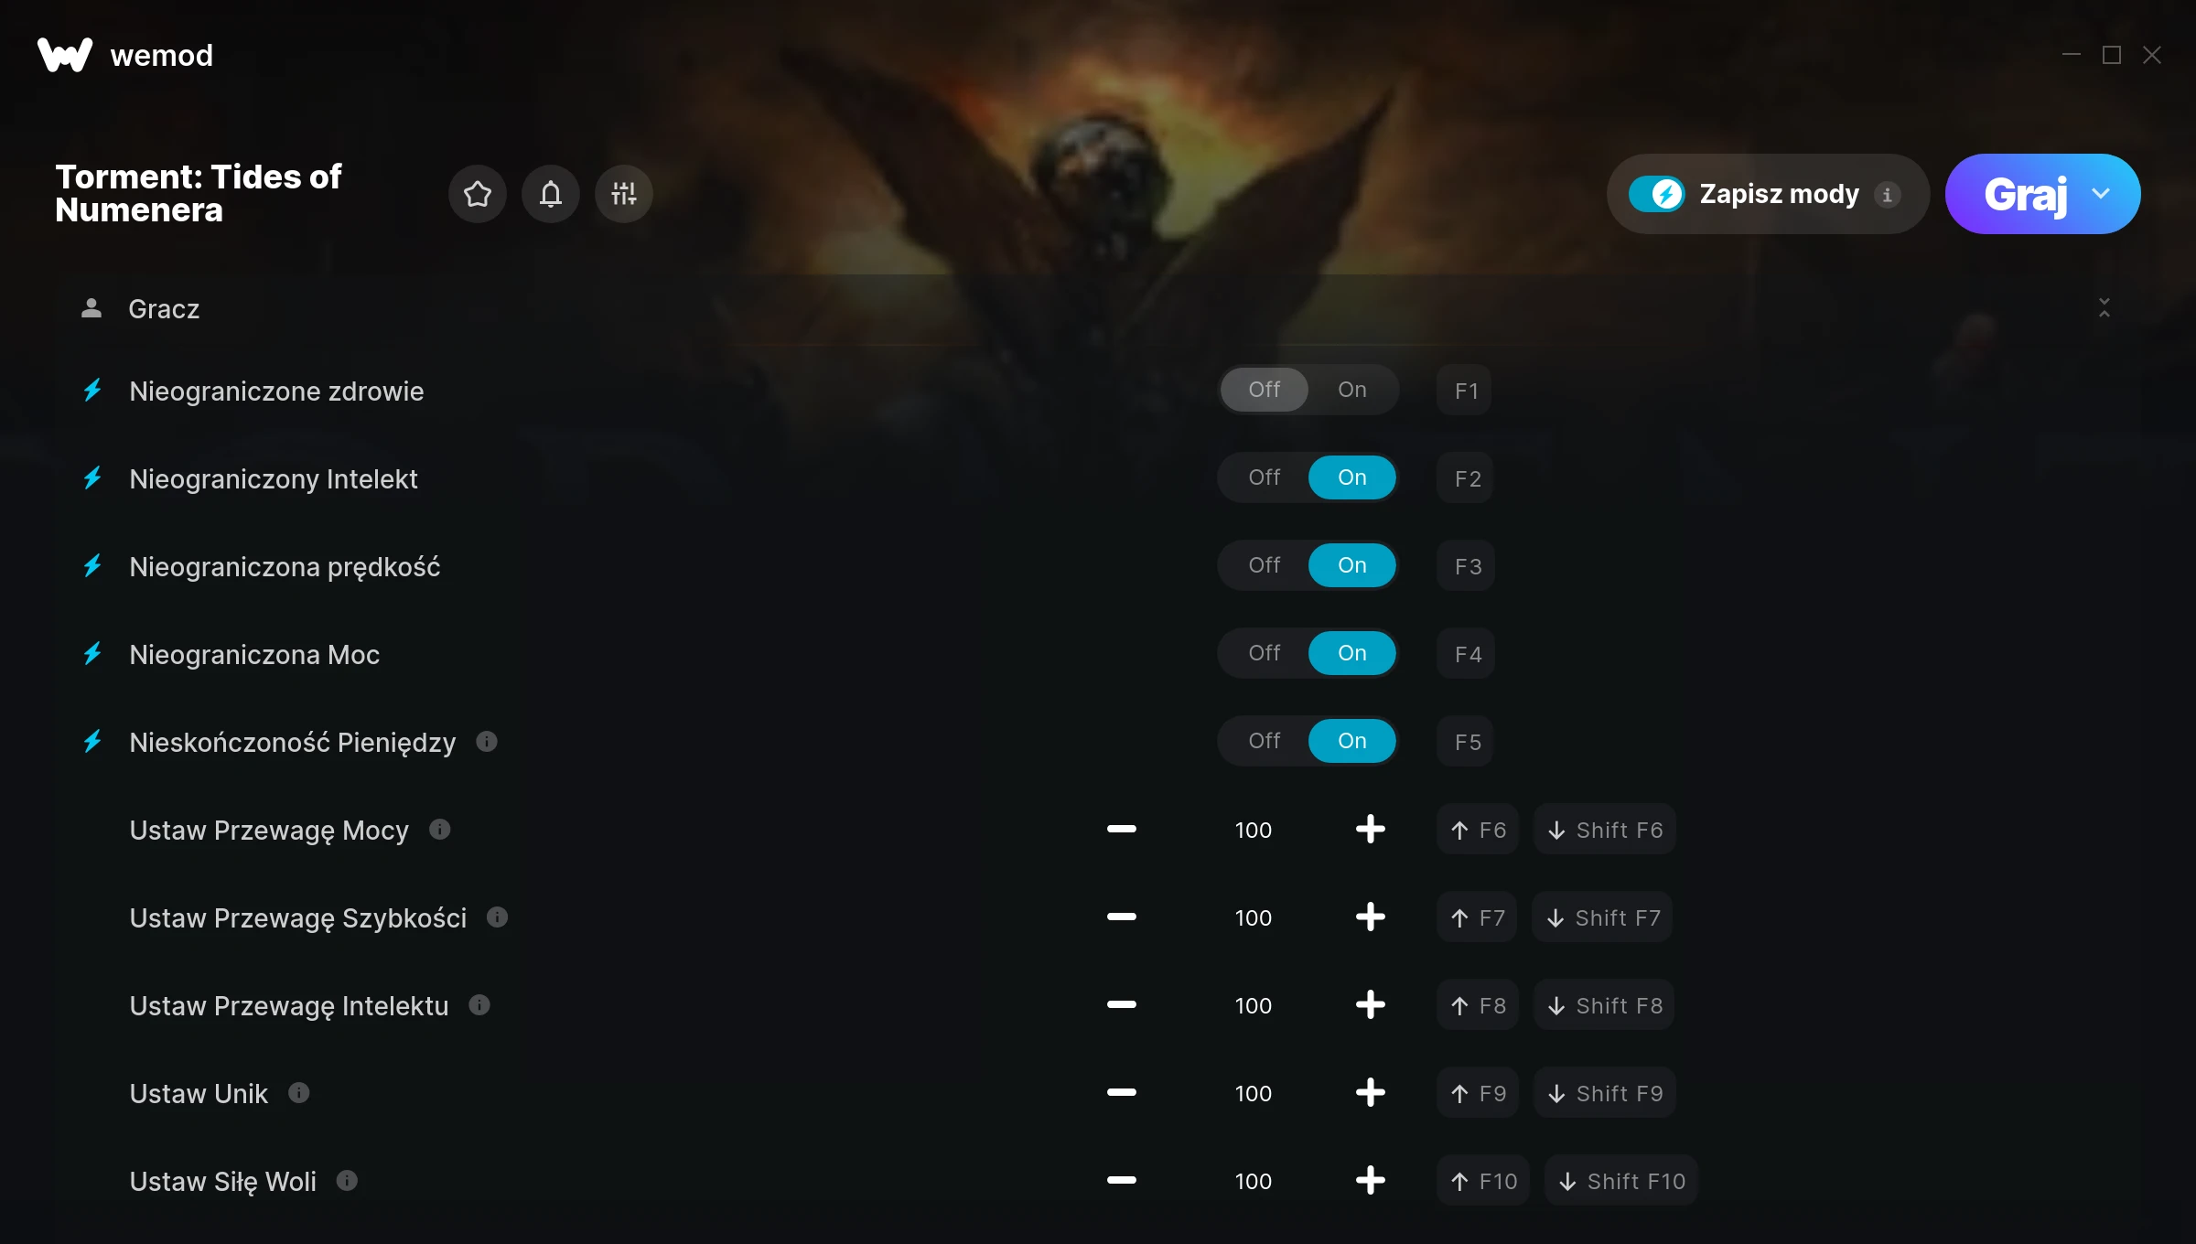This screenshot has width=2196, height=1244.
Task: Open notifications bell for this game
Action: coord(550,194)
